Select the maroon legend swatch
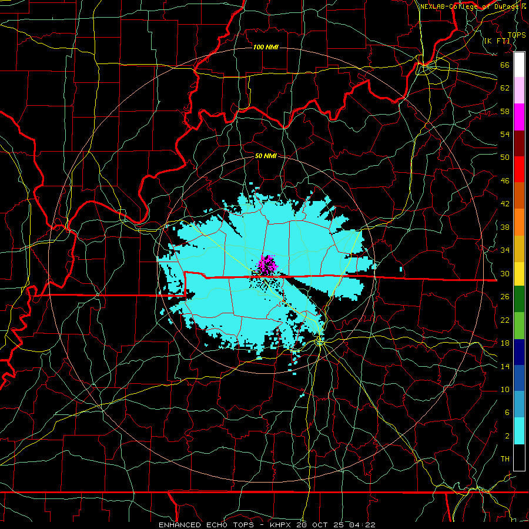Image resolution: width=529 pixels, height=529 pixels. pos(519,143)
